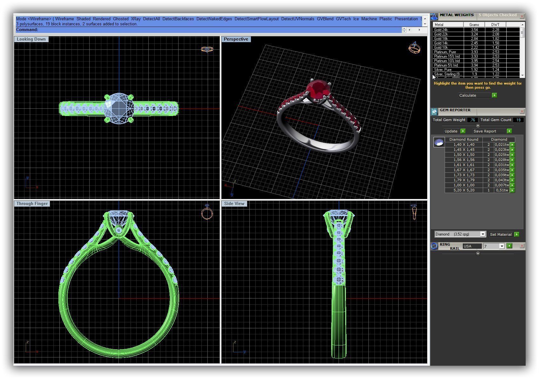
Task: Click the Update button
Action: (x=455, y=131)
